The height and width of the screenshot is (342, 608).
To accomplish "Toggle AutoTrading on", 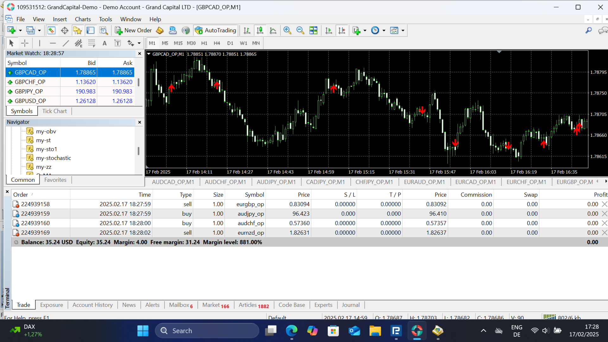I will point(215,30).
